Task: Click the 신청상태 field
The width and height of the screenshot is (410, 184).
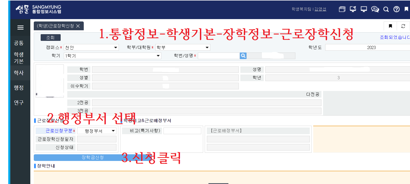Action: point(97,147)
